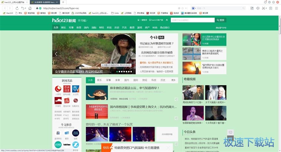Open headline 北京网信办副主任陈华被查
This screenshot has width=281, height=152.
(x=157, y=53)
